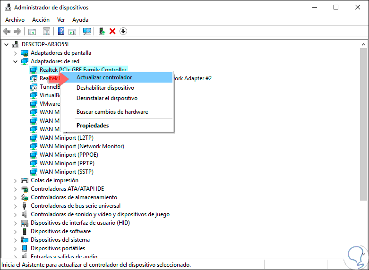The width and height of the screenshot is (369, 270).
Task: Click the Controladoras de bus serie universal icon
Action: (24, 206)
